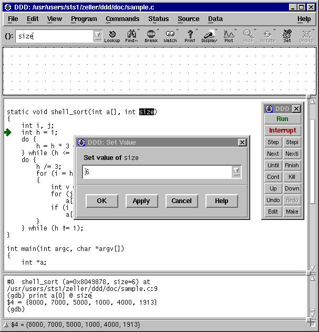This screenshot has width=319, height=332.
Task: Open the View menu
Action: [x=55, y=19]
